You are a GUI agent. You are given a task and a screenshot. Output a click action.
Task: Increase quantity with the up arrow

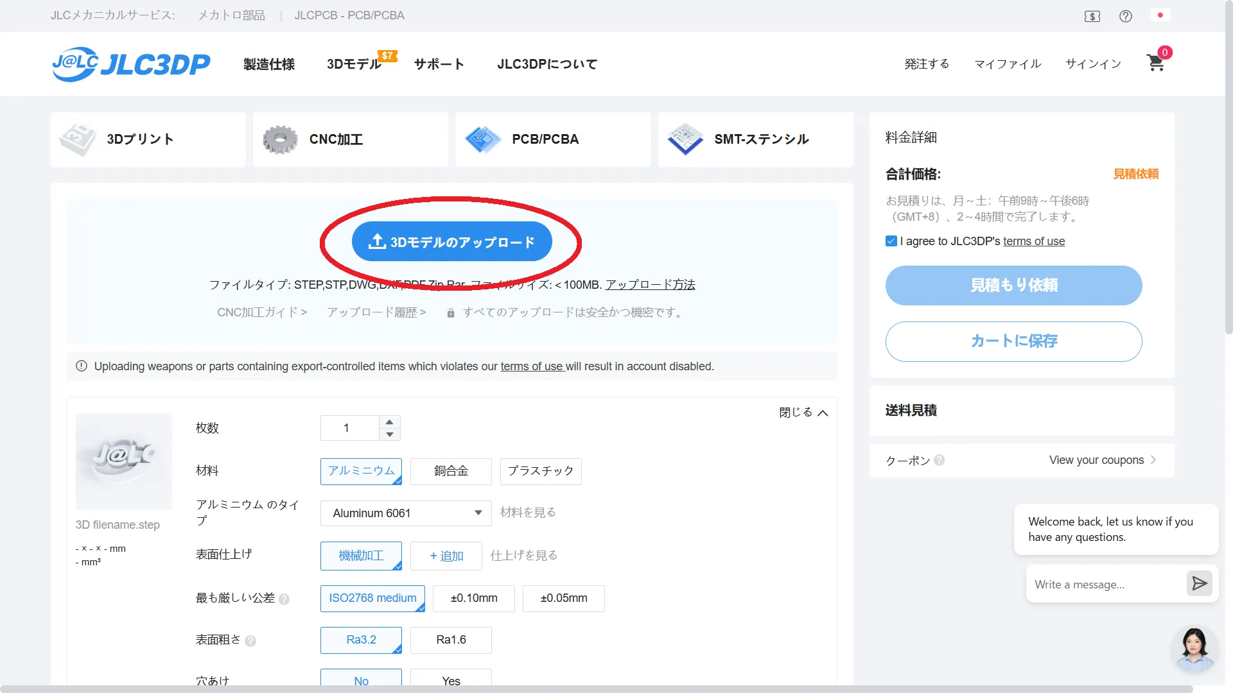click(x=390, y=422)
